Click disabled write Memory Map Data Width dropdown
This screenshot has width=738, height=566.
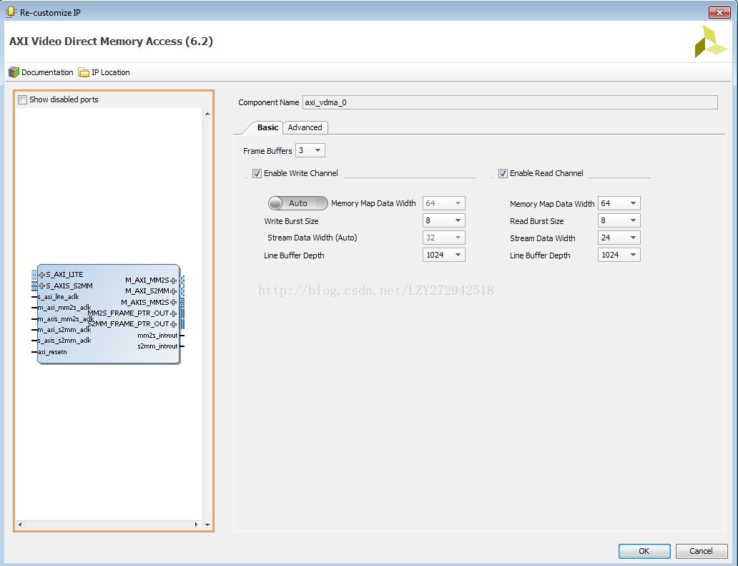tap(444, 203)
